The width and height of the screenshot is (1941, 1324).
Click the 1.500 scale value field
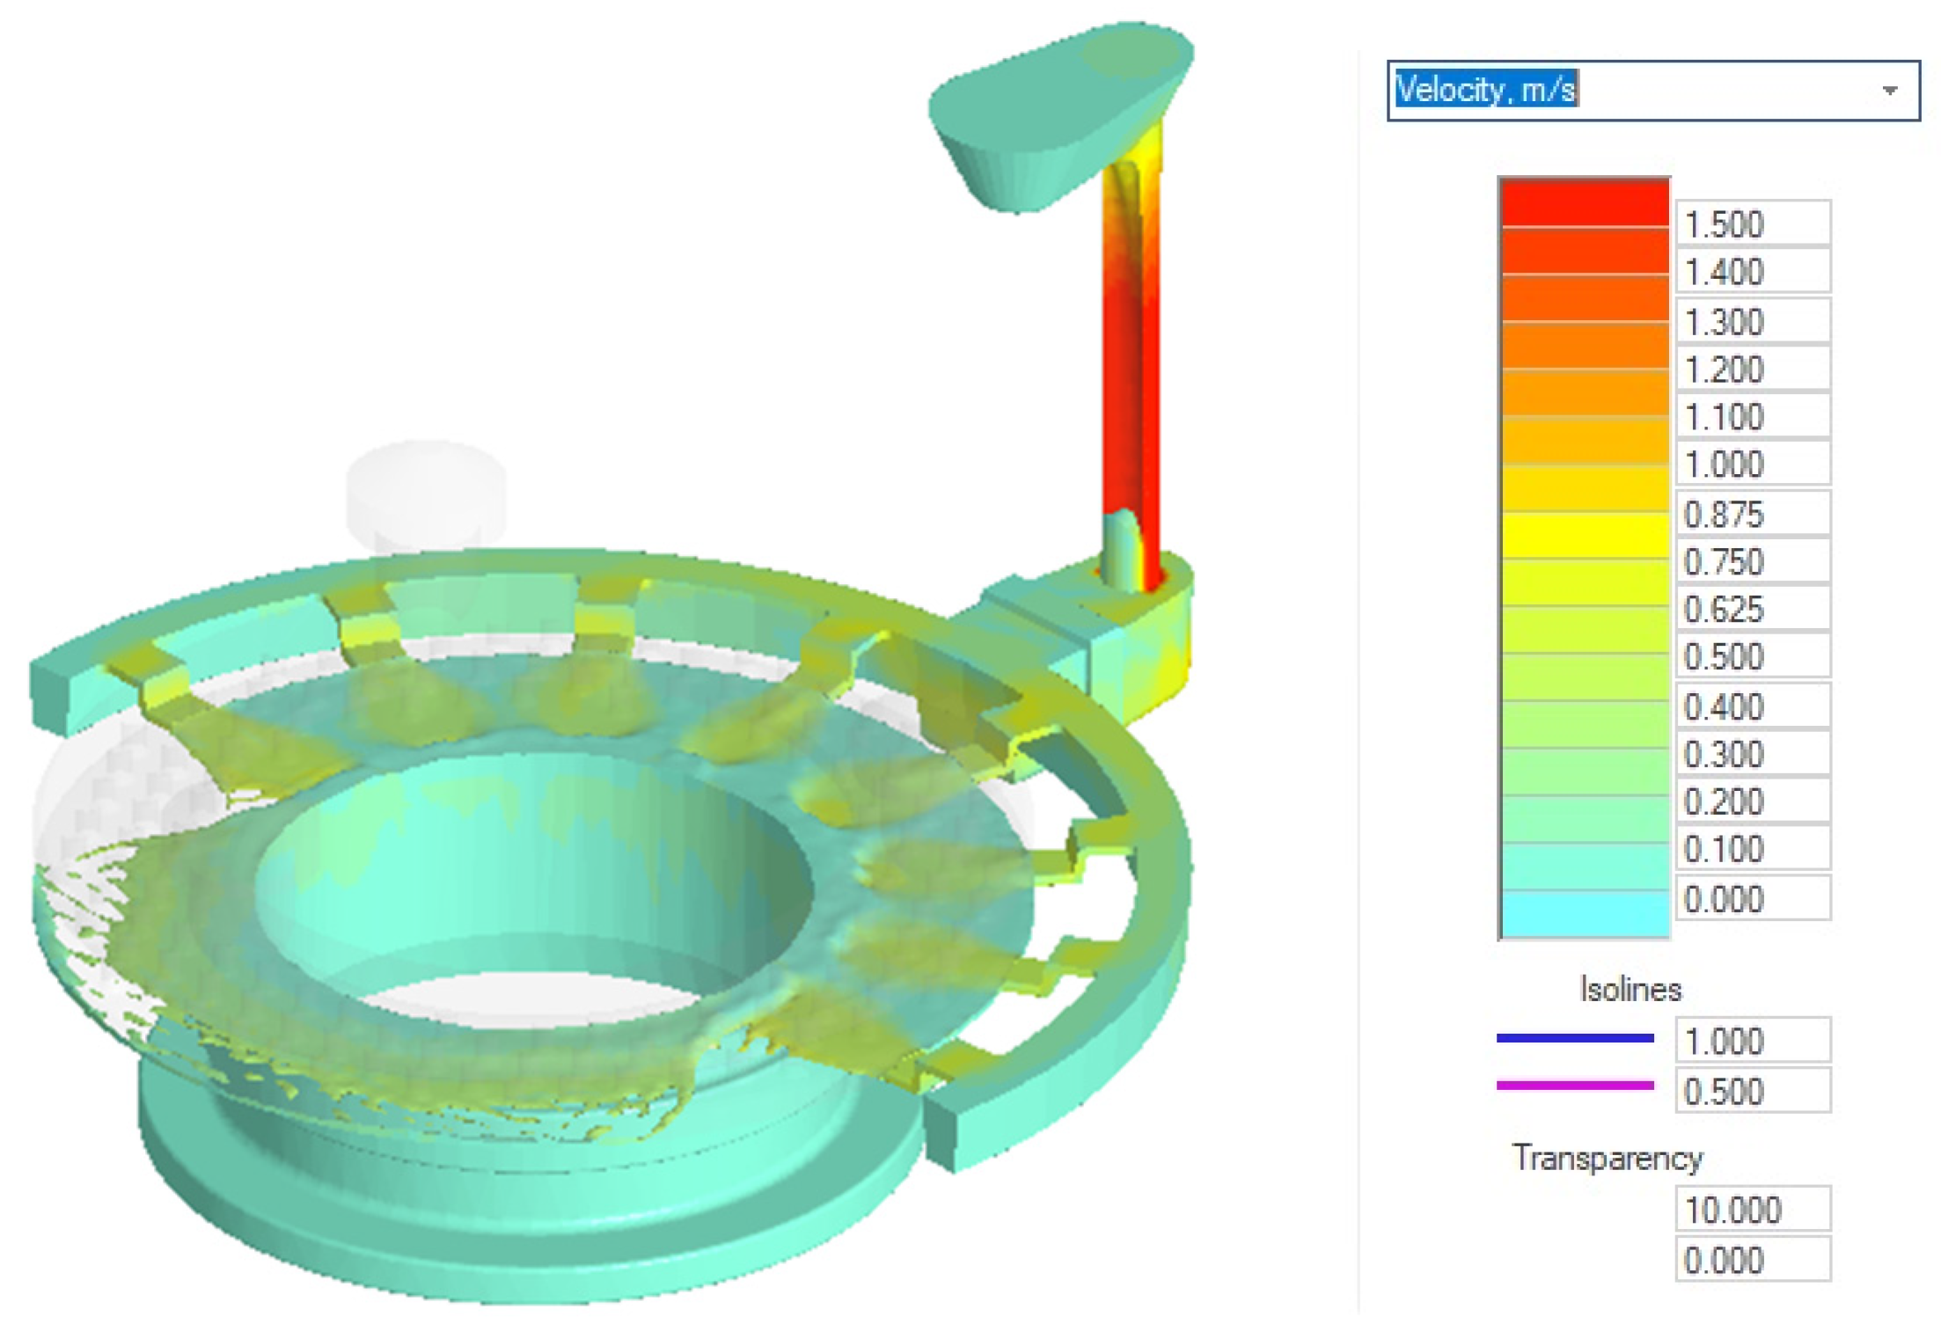tap(1752, 223)
